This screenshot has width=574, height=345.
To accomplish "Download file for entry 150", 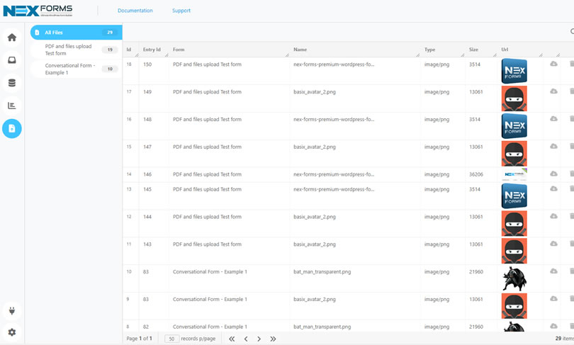I will 553,64.
